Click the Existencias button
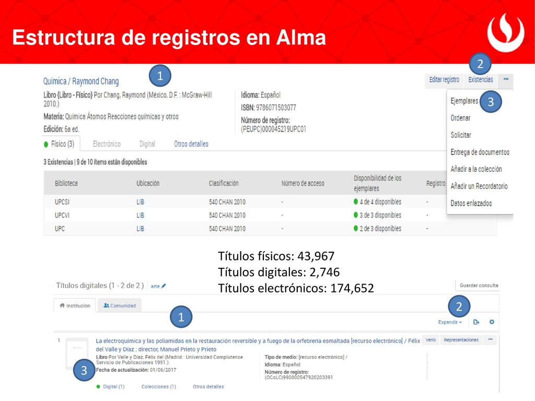Viewport: 535px width, 401px height. coord(481,80)
